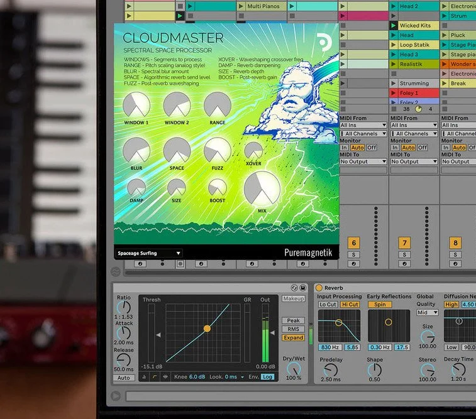476x419 pixels.
Task: Set track 6 monitor to Off
Action: (372, 148)
